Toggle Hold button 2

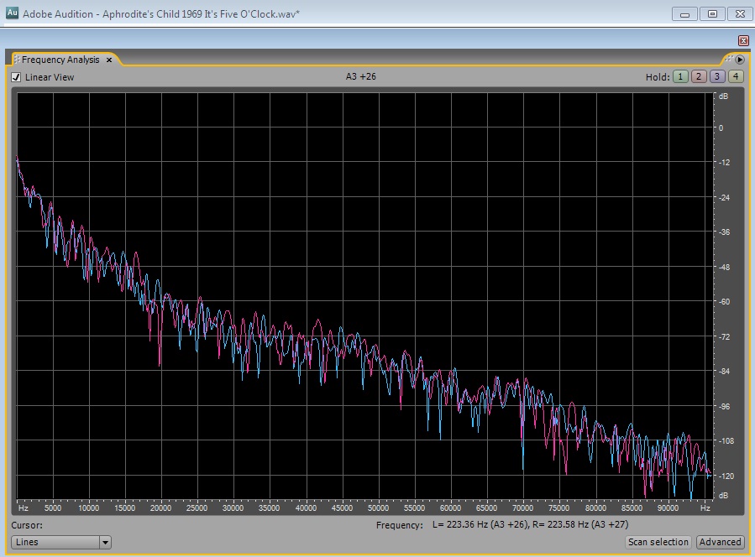(x=698, y=76)
